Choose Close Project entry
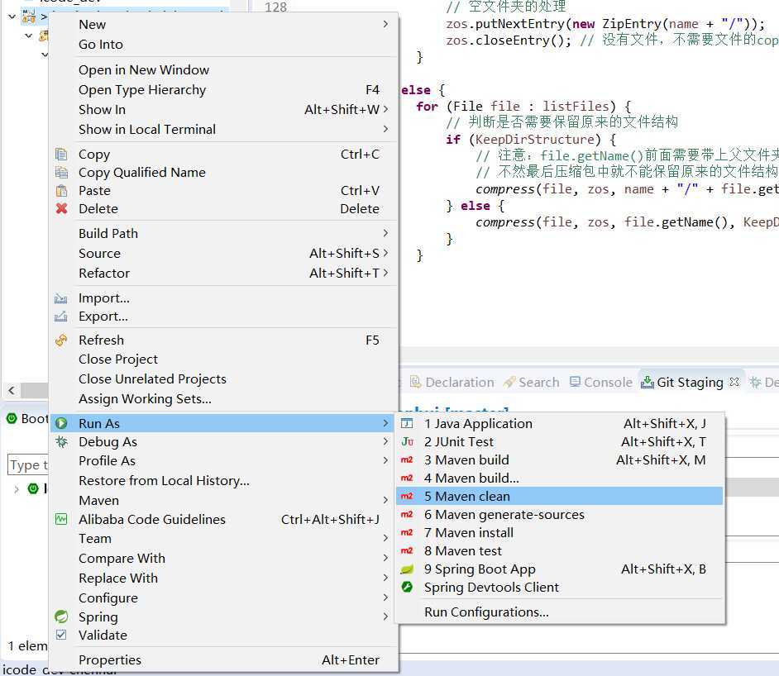Screen dimensions: 779x676 tap(223, 359)
